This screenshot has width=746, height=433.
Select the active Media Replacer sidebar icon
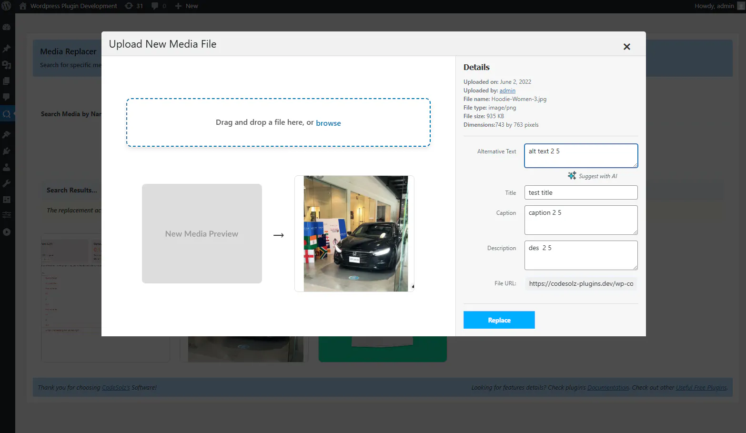[x=7, y=114]
